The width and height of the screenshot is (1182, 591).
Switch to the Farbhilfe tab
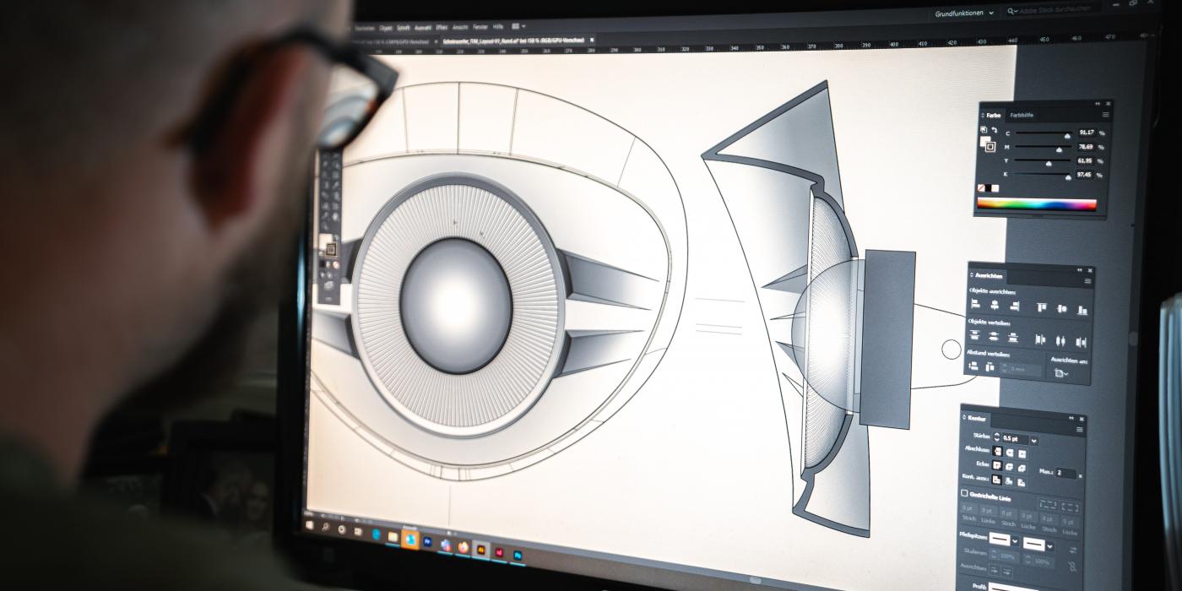point(1022,116)
